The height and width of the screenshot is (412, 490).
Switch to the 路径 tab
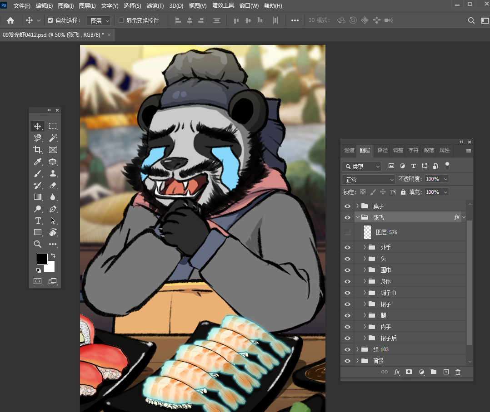[383, 150]
